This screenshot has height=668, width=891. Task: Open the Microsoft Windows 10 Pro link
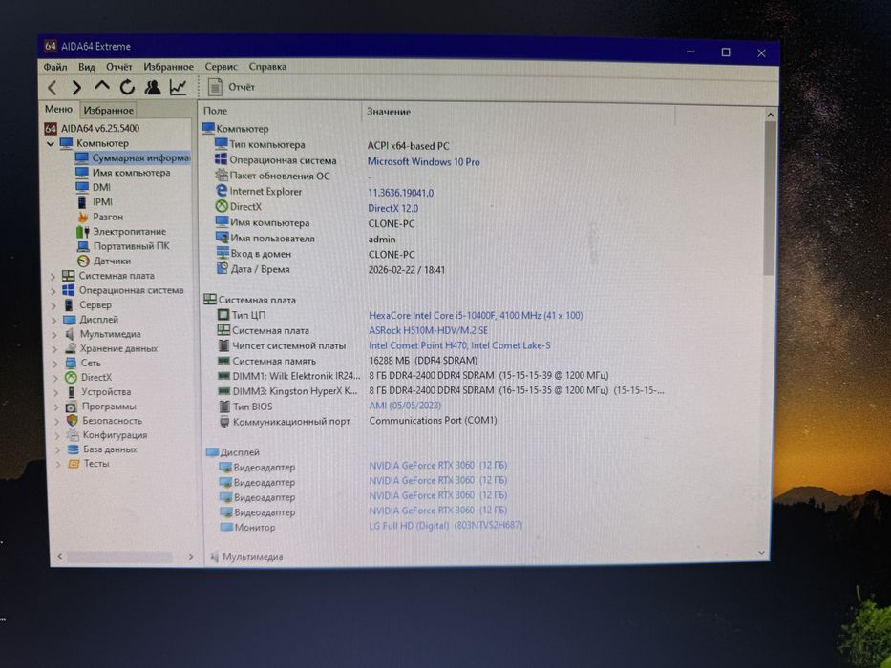[423, 162]
